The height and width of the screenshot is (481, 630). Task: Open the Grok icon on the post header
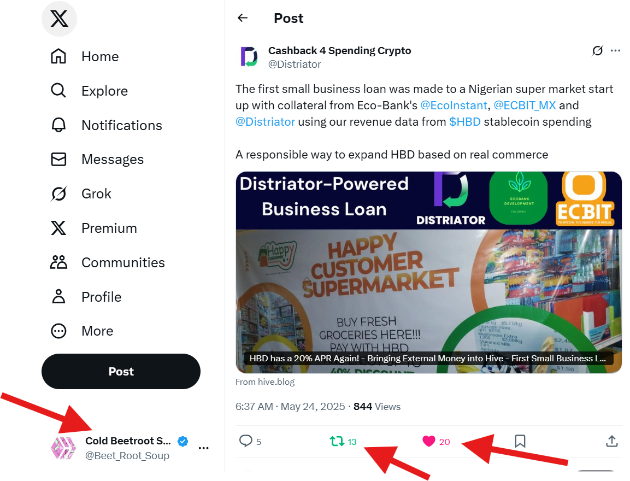597,51
